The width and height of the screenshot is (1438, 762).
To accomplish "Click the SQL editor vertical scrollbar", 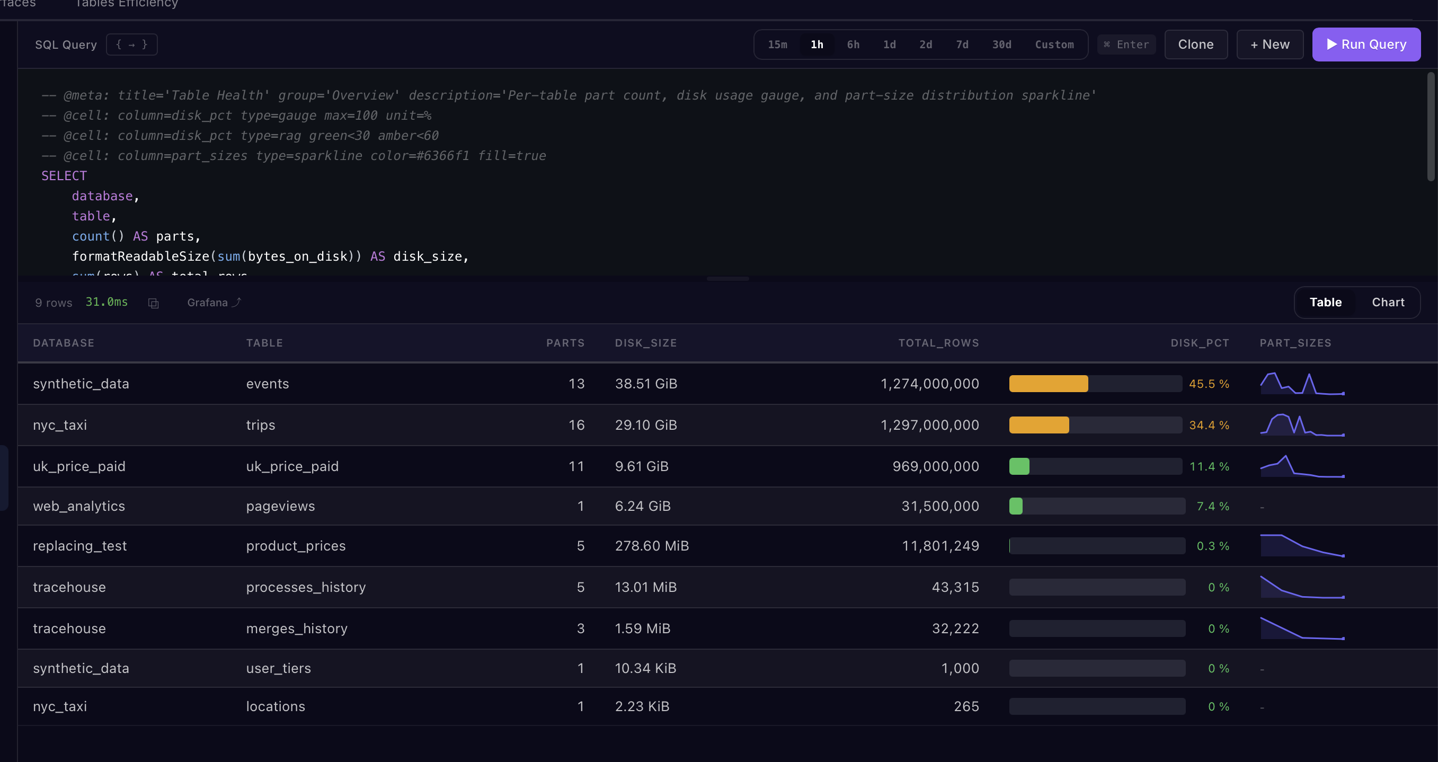I will [1431, 127].
